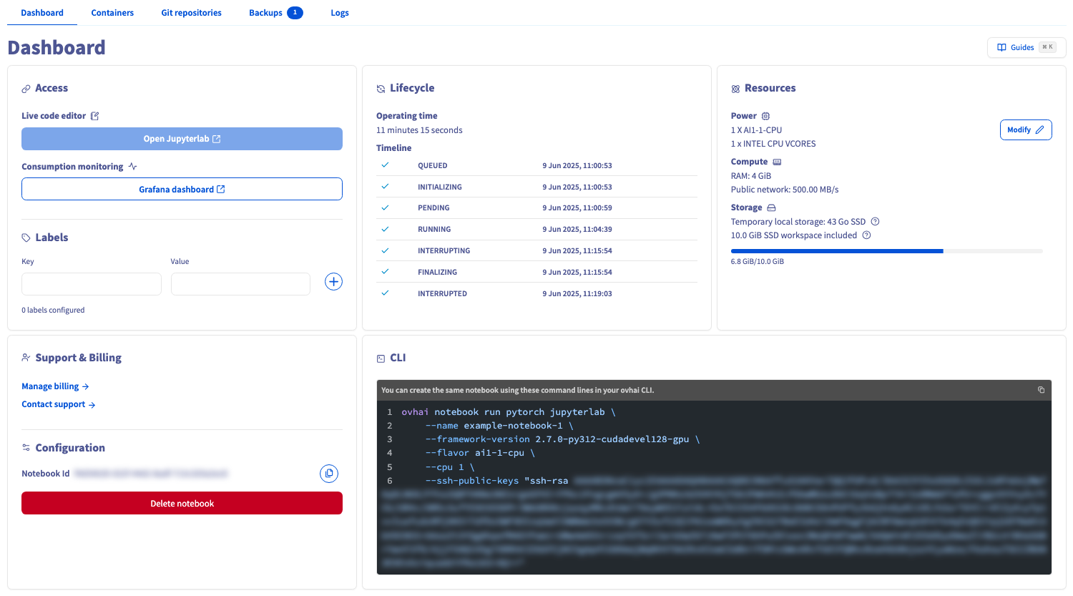The width and height of the screenshot is (1073, 596).
Task: Click the '1 x INTEL CPU VCORES' text
Action: click(x=773, y=144)
